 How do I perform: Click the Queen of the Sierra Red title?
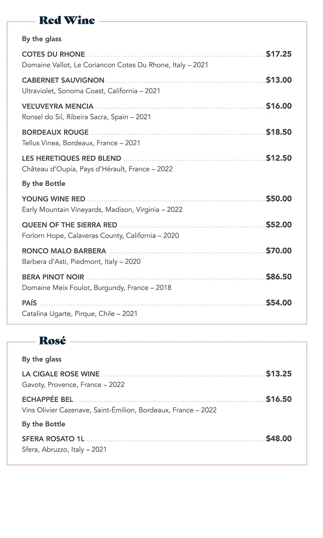point(69,225)
